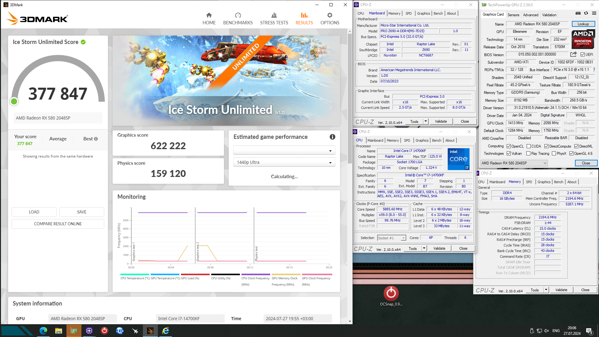Toggle the UEFI checkbox in GPU-Z

coord(582,55)
